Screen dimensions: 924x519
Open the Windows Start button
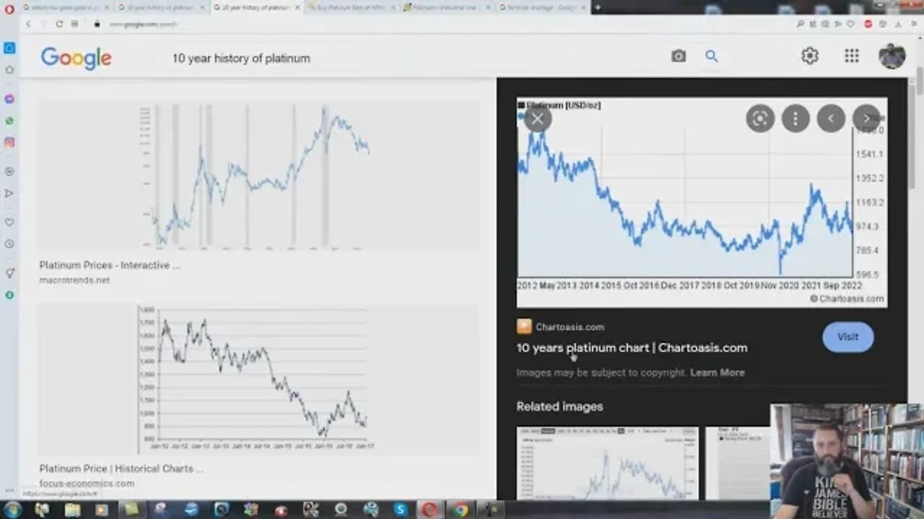[x=12, y=510]
